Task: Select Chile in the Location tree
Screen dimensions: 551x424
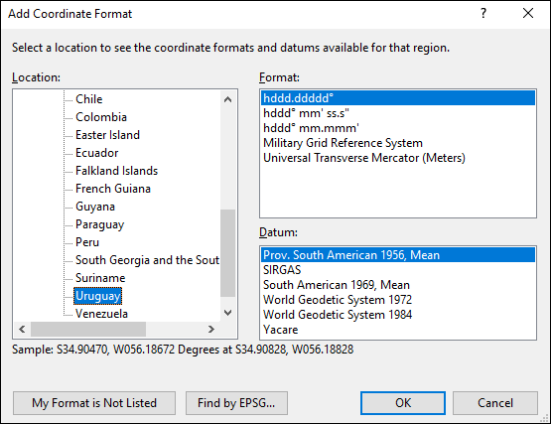Action: click(89, 99)
